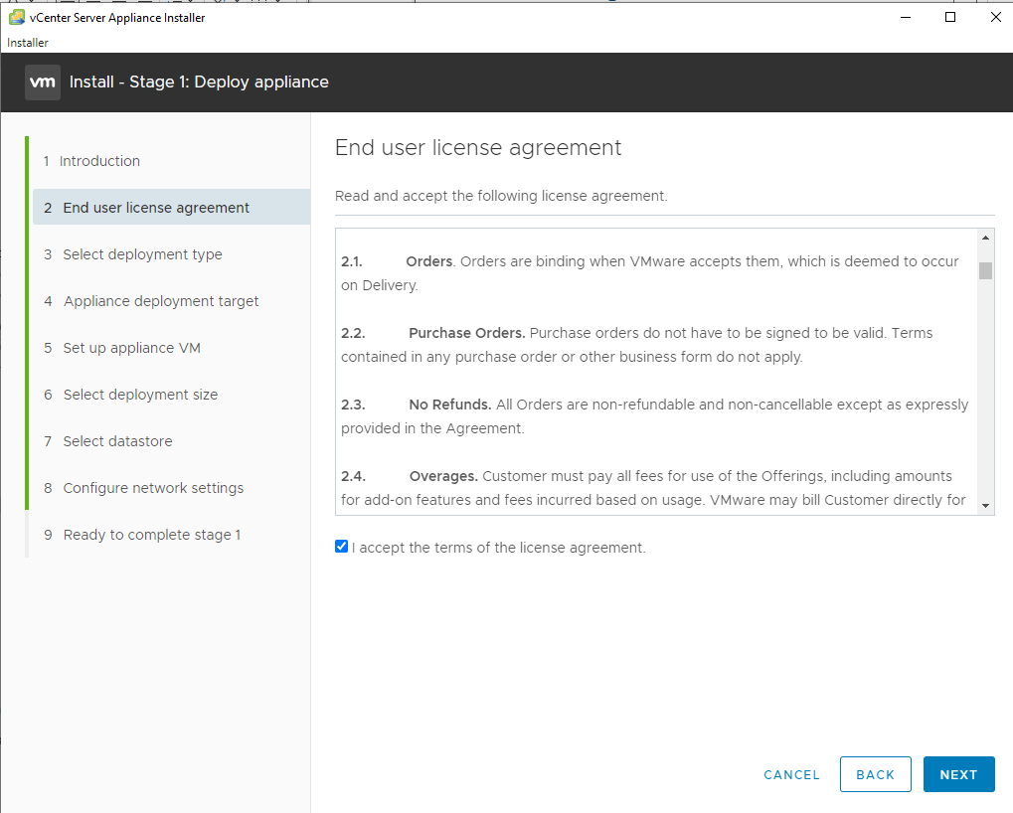
Task: Click the '2.1. Orders' clause text
Action: (x=650, y=273)
